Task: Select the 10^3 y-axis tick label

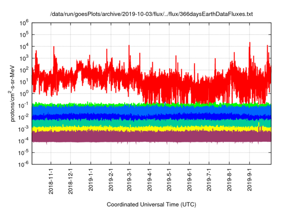Action: click(x=24, y=57)
